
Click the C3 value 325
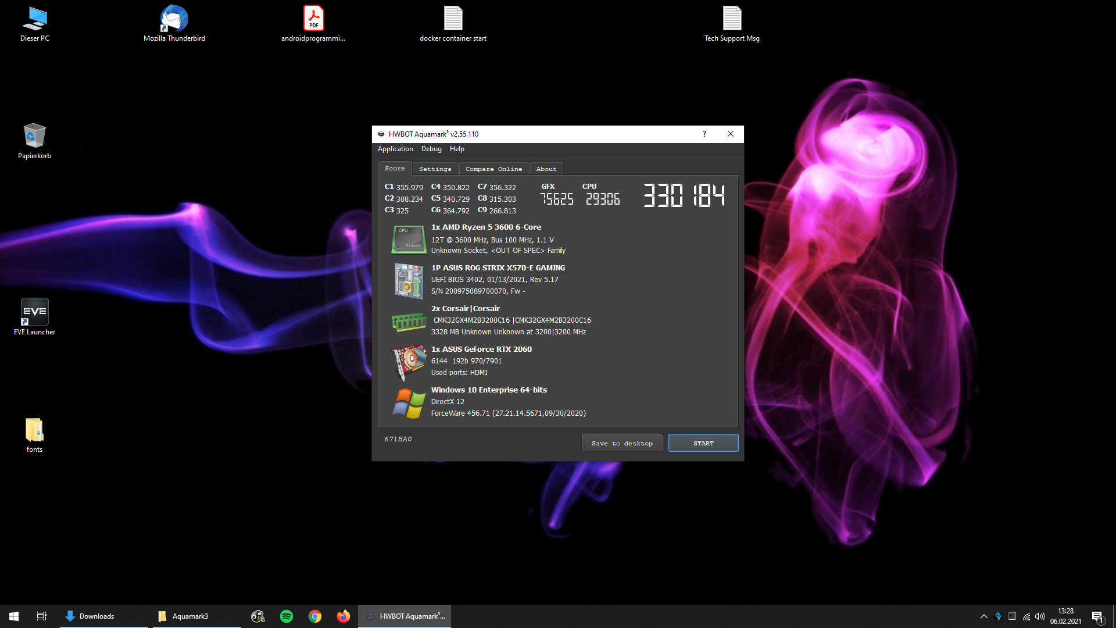tap(402, 210)
